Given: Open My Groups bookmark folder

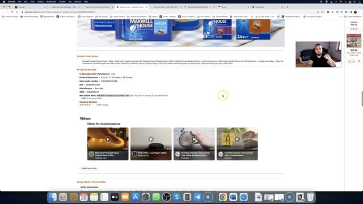Looking at the screenshot, I should click(102, 16).
